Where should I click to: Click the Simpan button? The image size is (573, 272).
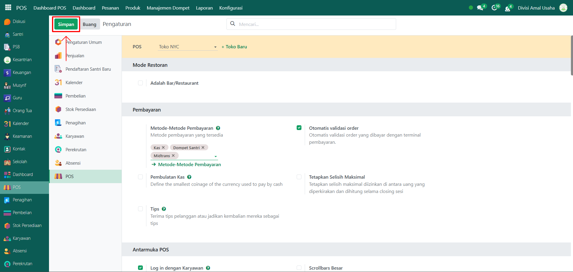coord(66,24)
